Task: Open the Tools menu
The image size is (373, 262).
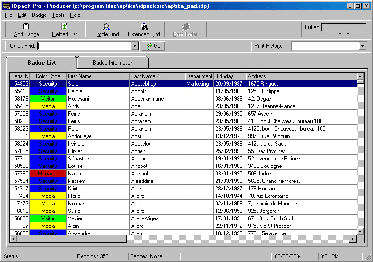Action: [x=58, y=15]
